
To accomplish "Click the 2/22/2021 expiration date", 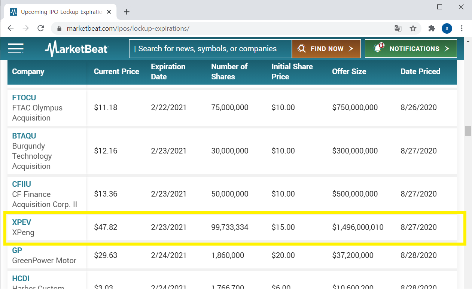I will pos(168,108).
